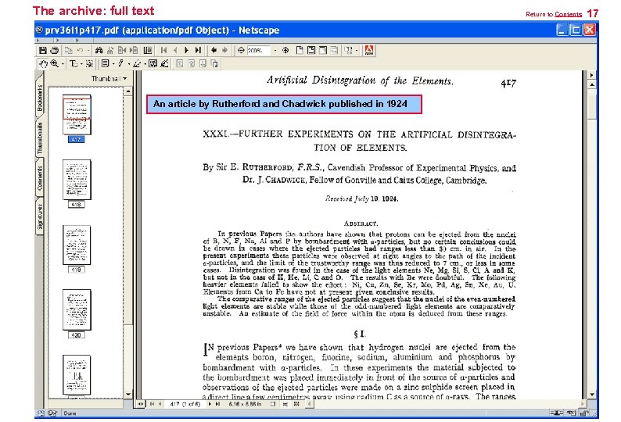Image resolution: width=621 pixels, height=422 pixels.
Task: Click thumbnails panel scroll up arrow
Action: 128,91
